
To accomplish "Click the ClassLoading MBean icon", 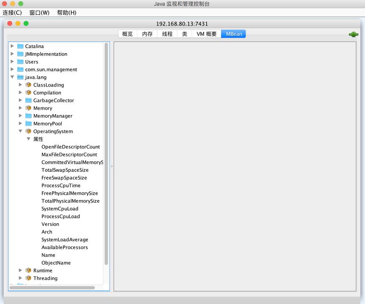I will (28, 85).
